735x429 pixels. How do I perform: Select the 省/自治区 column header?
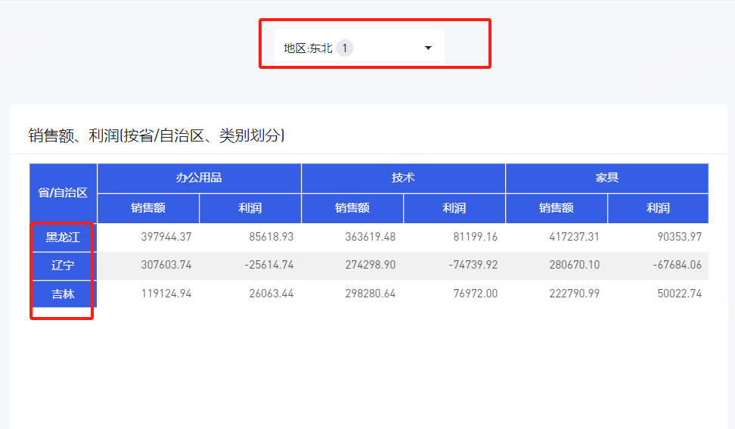pos(64,193)
